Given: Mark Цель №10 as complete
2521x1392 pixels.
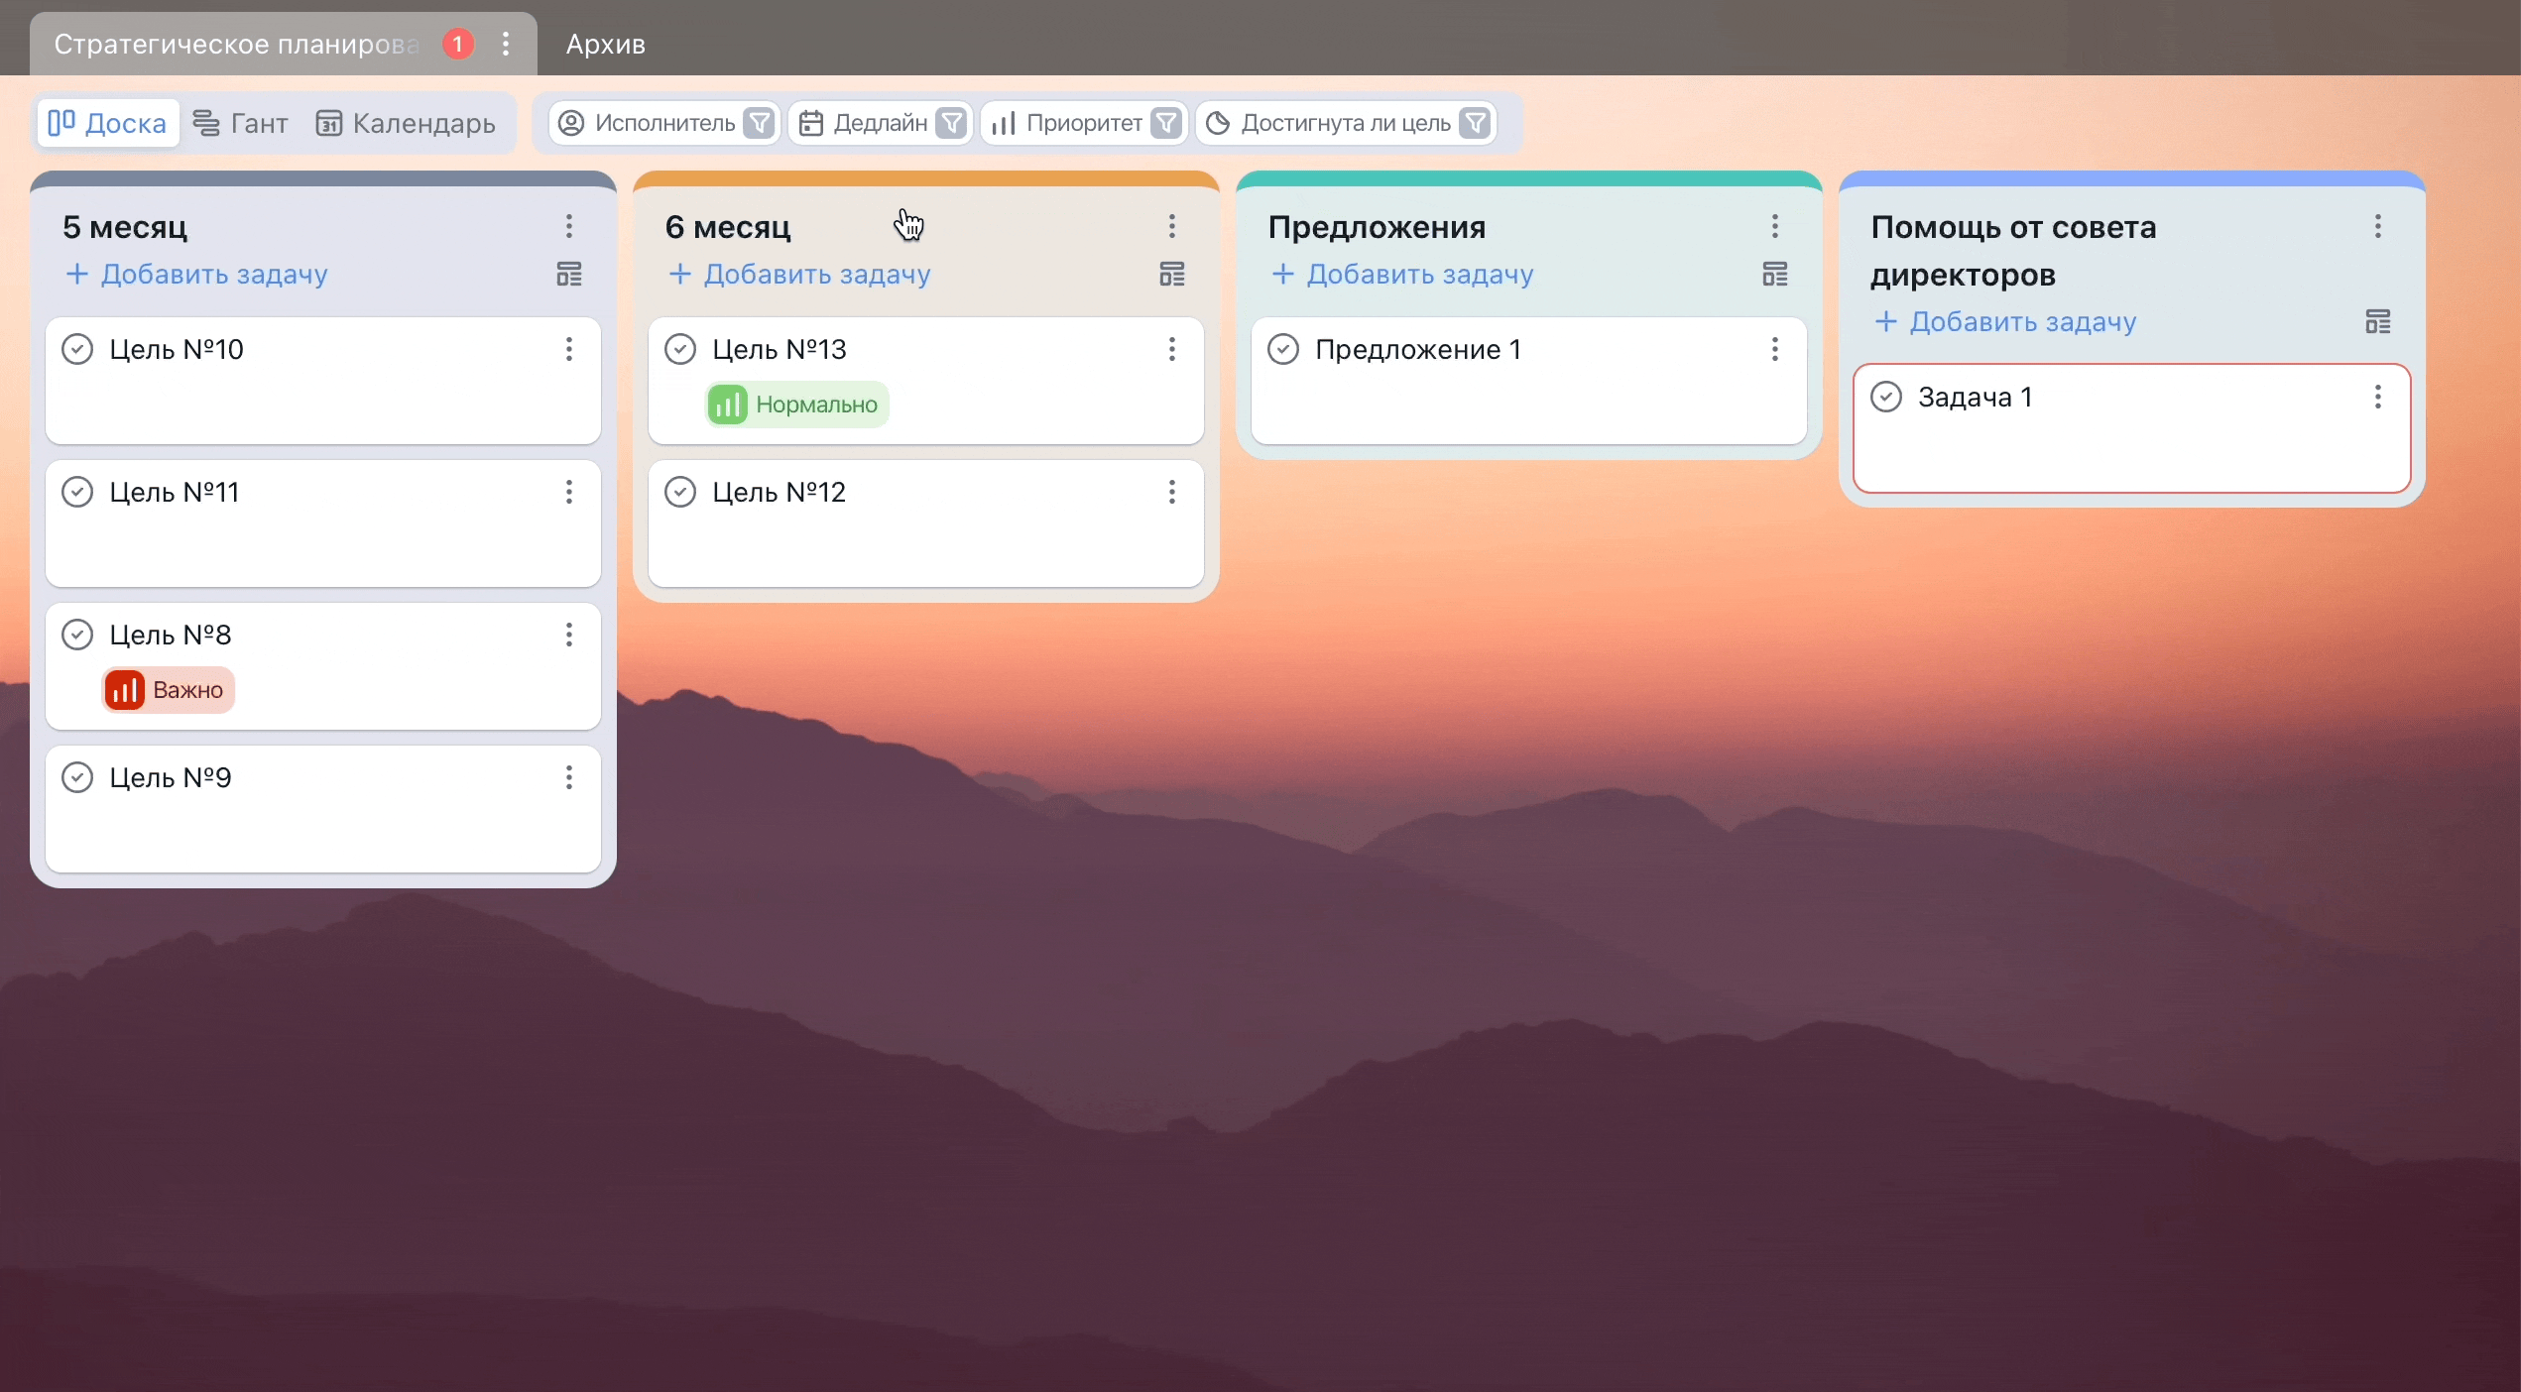Looking at the screenshot, I should [x=77, y=349].
